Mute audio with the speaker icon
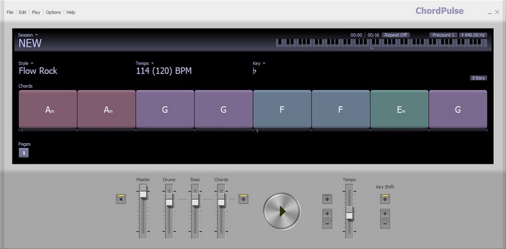This screenshot has width=506, height=249. (x=121, y=199)
